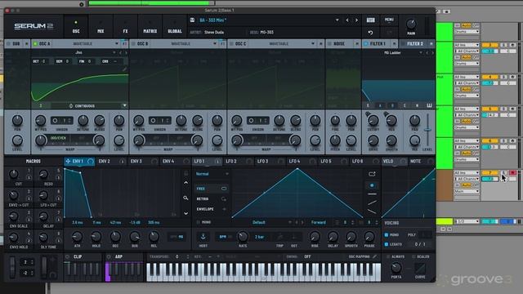Open the LFO Default shape selector

(x=259, y=222)
